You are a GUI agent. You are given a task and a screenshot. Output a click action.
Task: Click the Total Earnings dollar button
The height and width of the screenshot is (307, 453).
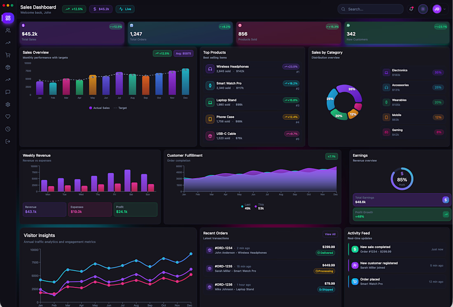[x=446, y=200]
